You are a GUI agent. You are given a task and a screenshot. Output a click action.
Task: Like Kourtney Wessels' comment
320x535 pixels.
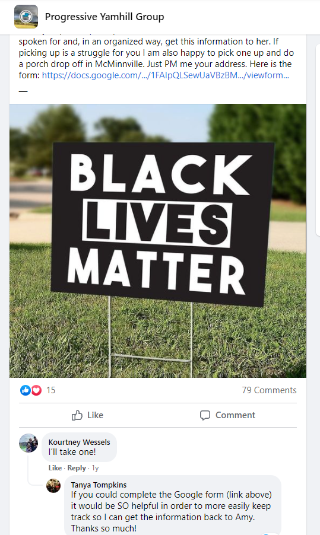[55, 468]
